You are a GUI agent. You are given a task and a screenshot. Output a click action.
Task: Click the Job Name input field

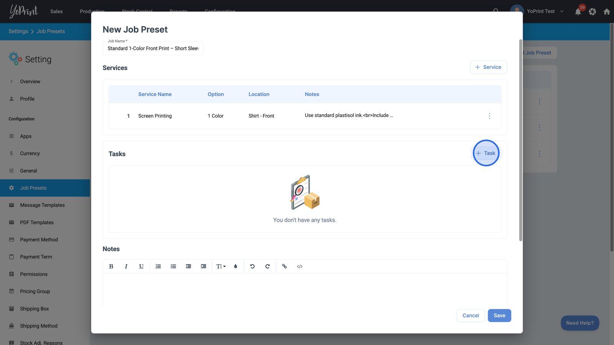click(153, 49)
